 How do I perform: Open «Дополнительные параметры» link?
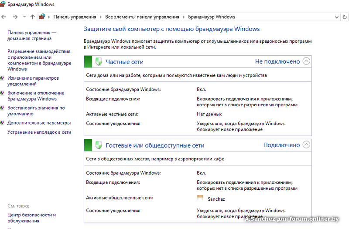(x=39, y=123)
